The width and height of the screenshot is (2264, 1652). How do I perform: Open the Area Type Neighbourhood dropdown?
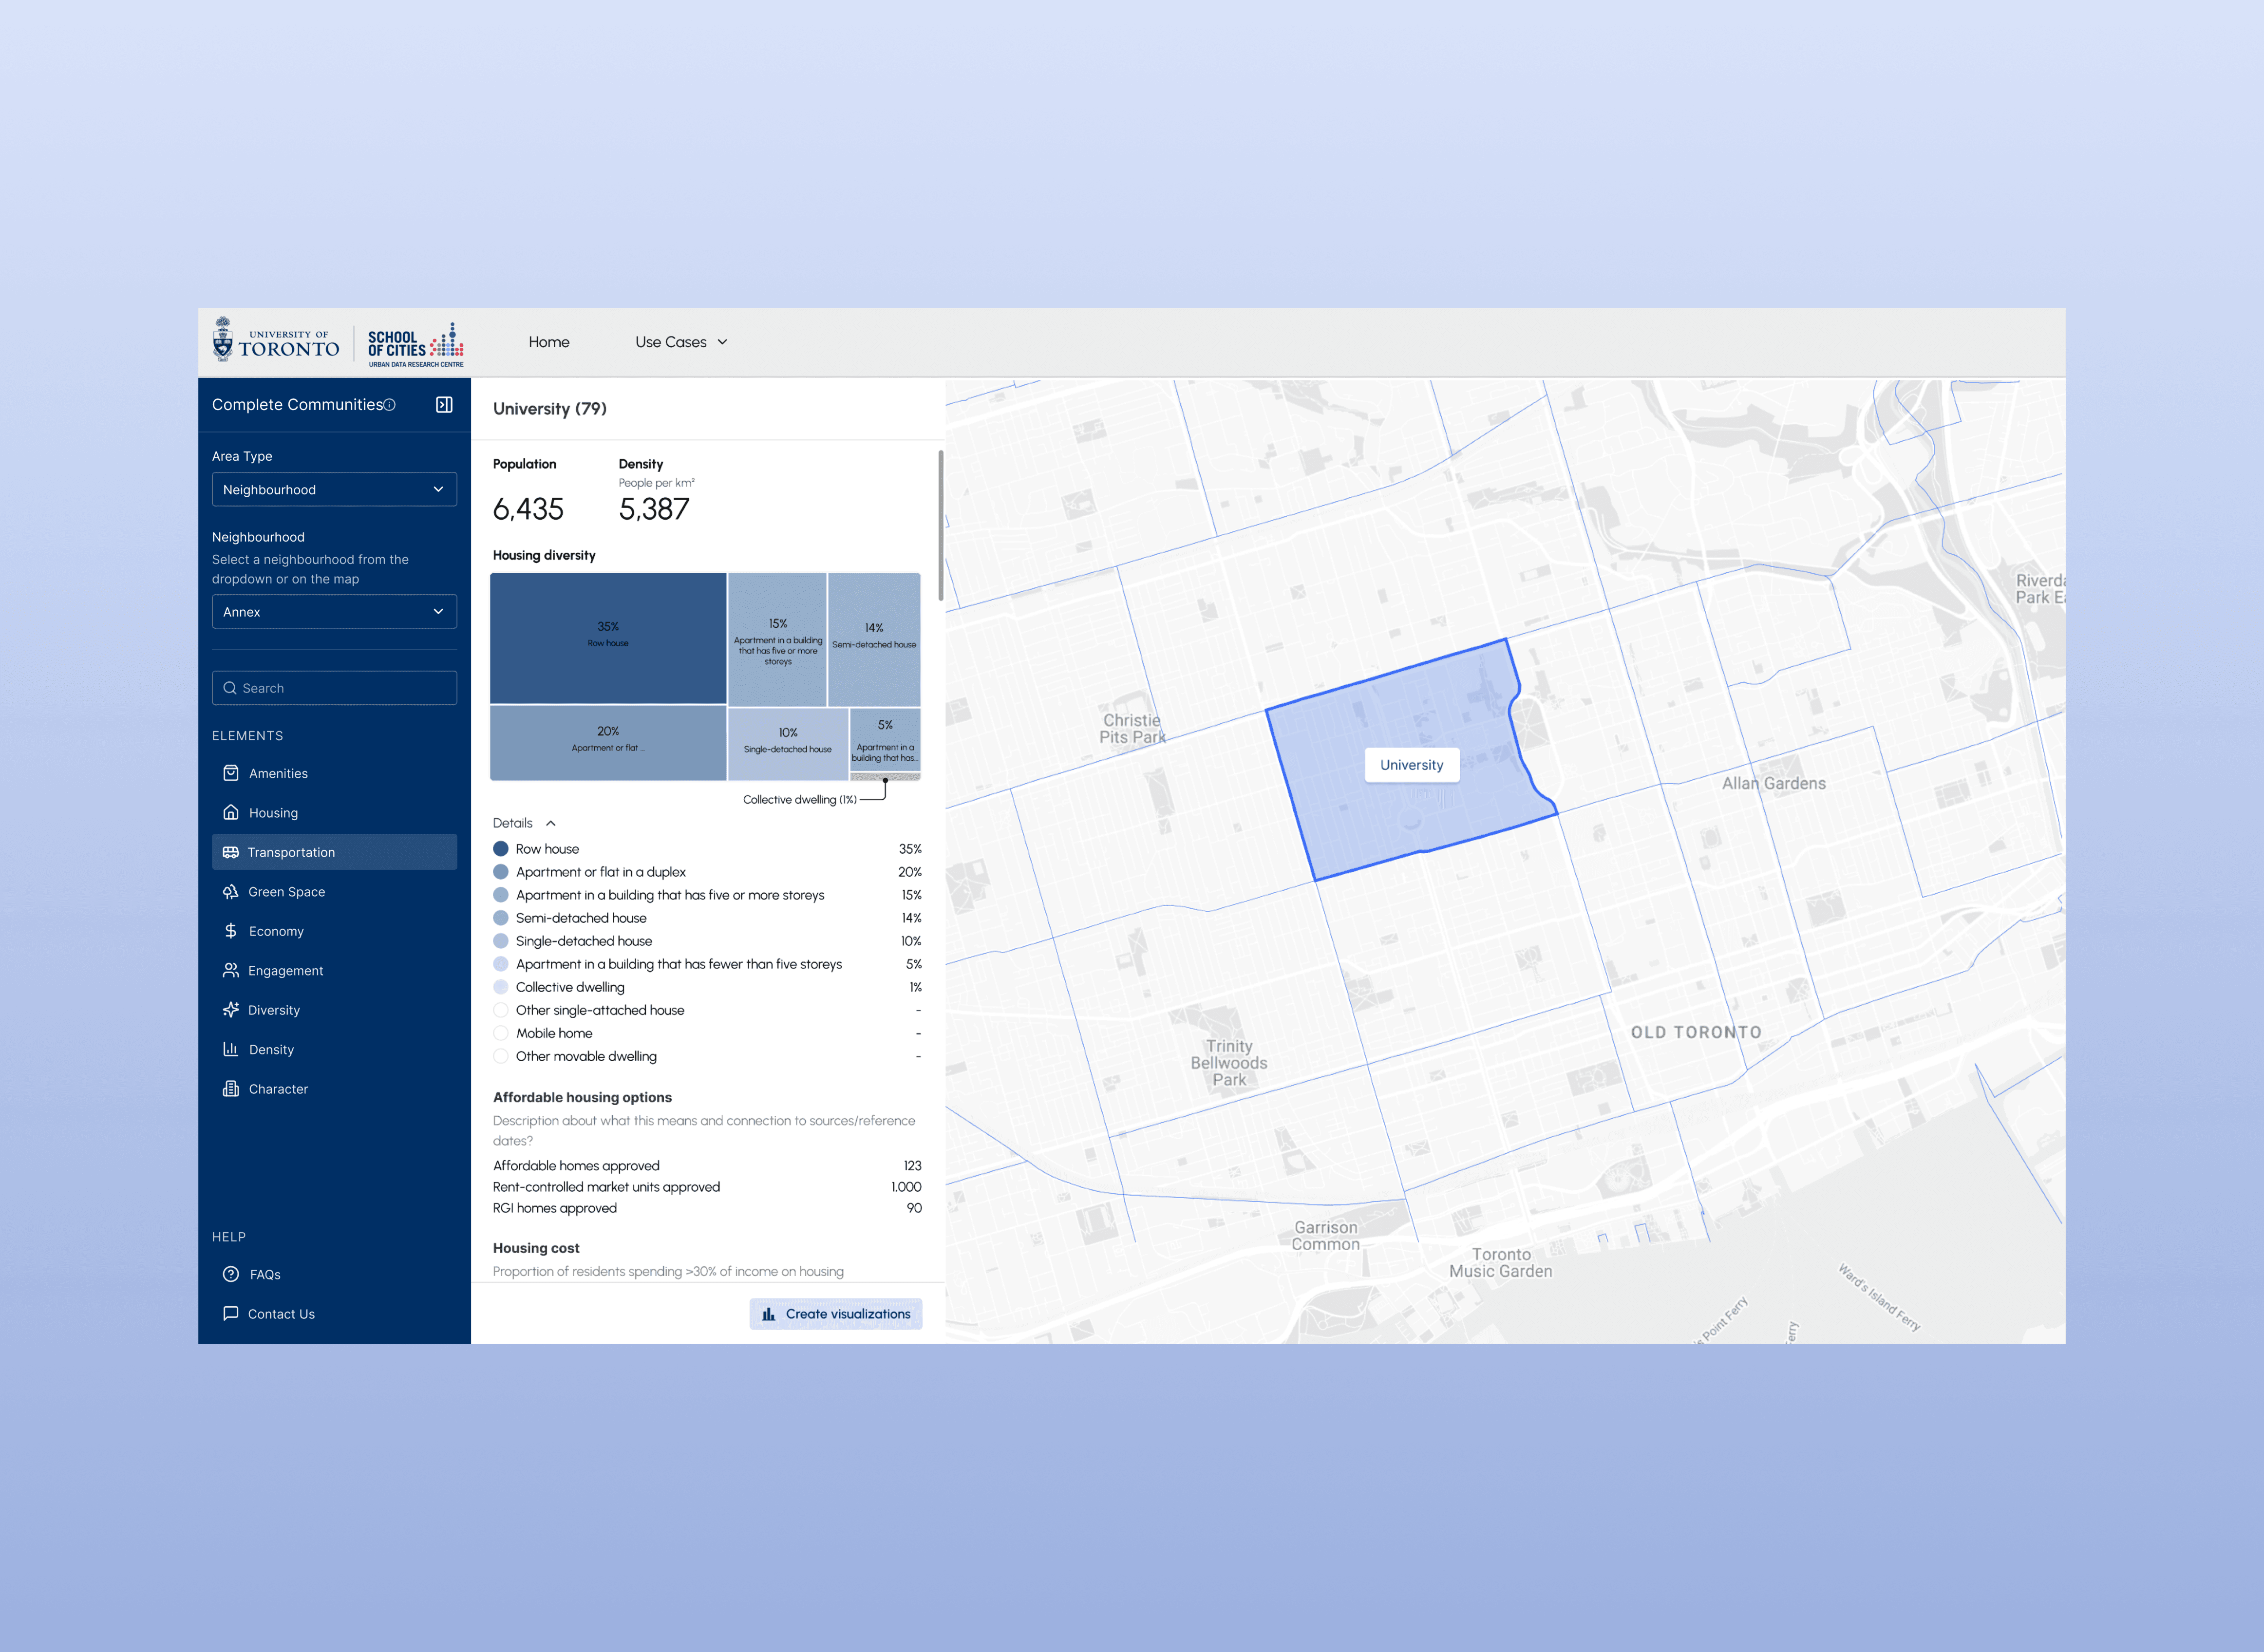pyautogui.click(x=334, y=489)
